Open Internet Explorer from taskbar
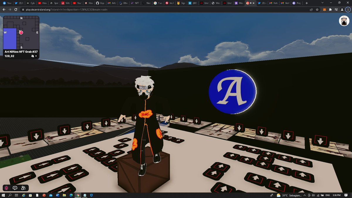Image resolution: width=352 pixels, height=198 pixels. coord(23,195)
